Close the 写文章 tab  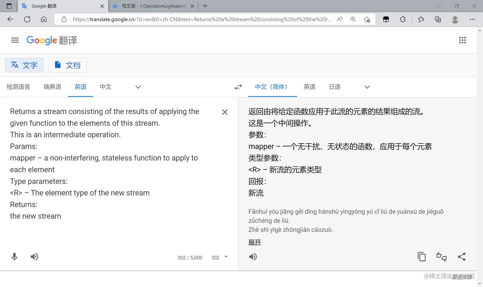(192, 6)
